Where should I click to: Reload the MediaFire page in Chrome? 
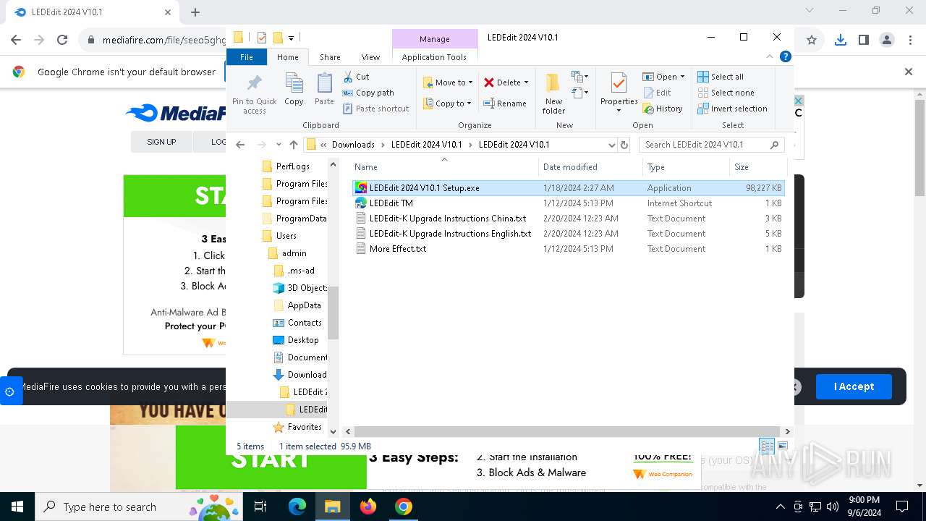point(62,41)
